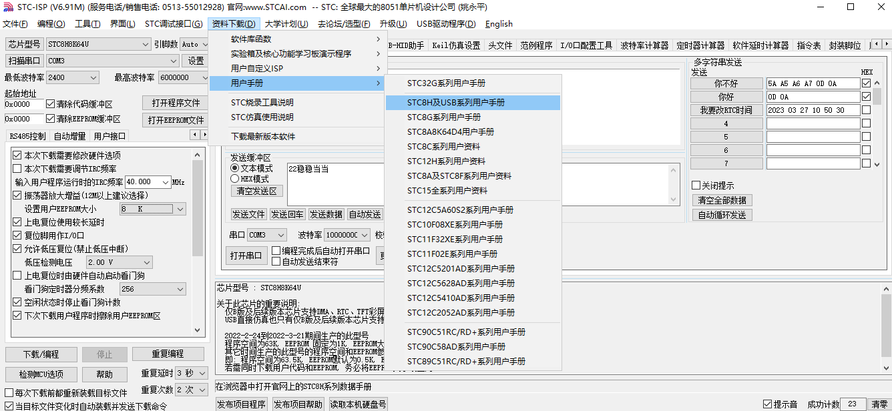Toggle HEX checkbox for 你不好 row
Viewport: 892px width, 411px height.
[867, 84]
